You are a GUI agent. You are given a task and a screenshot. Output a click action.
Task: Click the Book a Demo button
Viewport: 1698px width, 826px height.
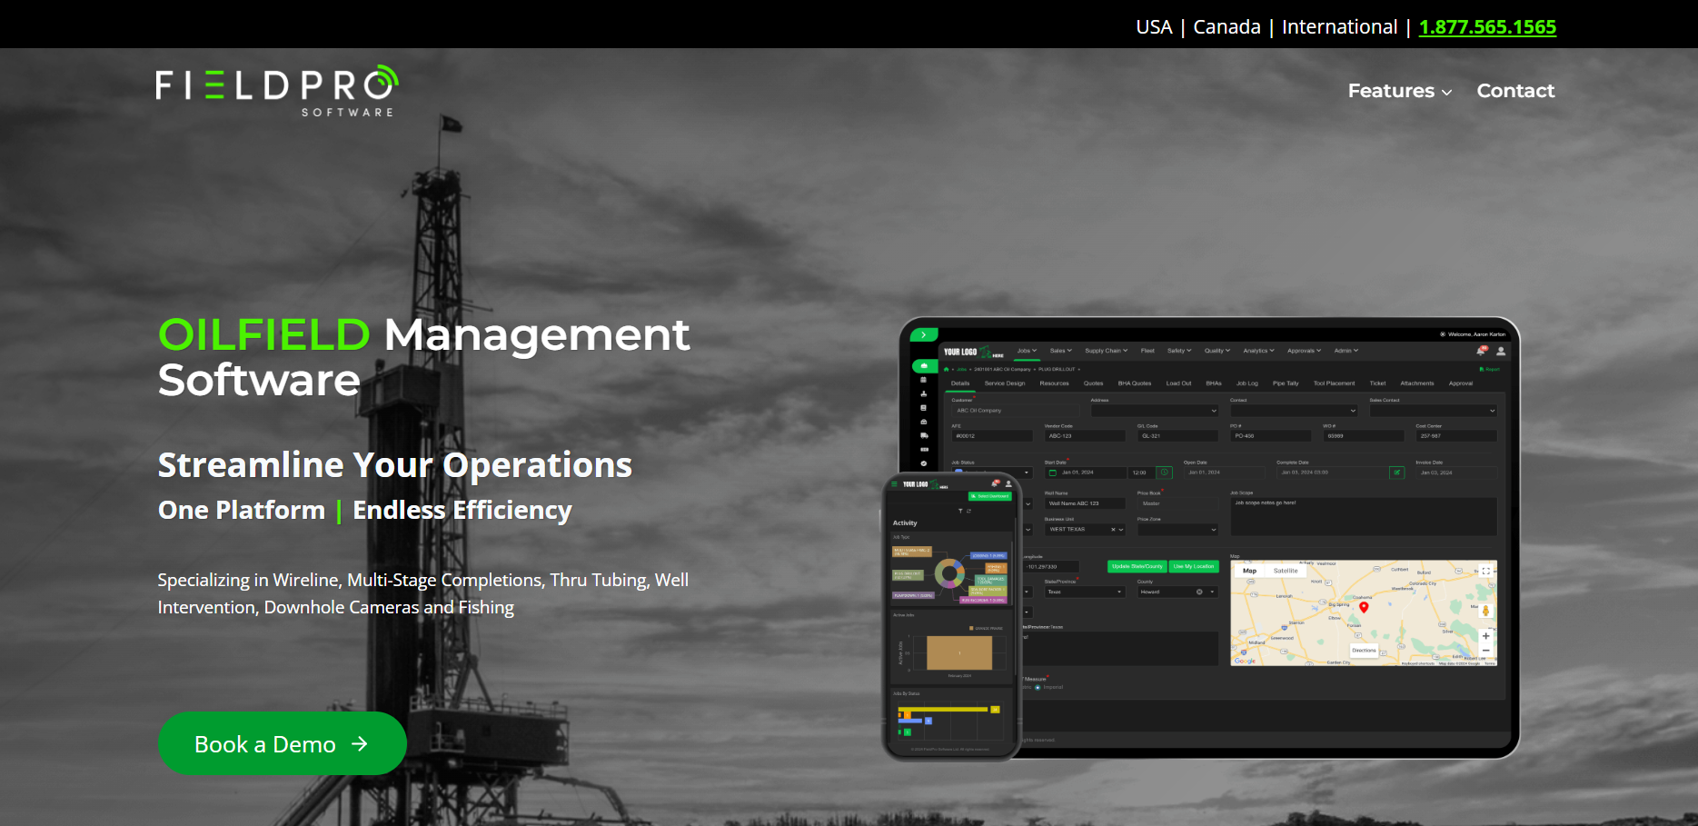(x=282, y=743)
